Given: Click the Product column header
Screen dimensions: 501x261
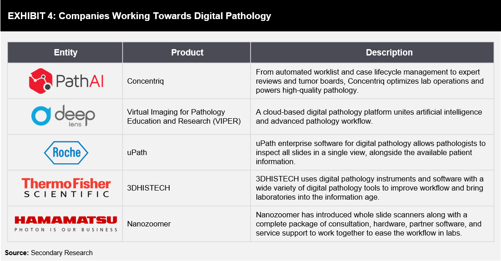Looking at the screenshot, I should click(x=186, y=52).
